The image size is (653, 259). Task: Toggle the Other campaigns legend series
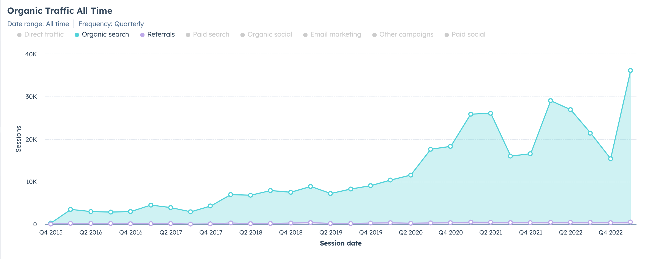pyautogui.click(x=403, y=35)
